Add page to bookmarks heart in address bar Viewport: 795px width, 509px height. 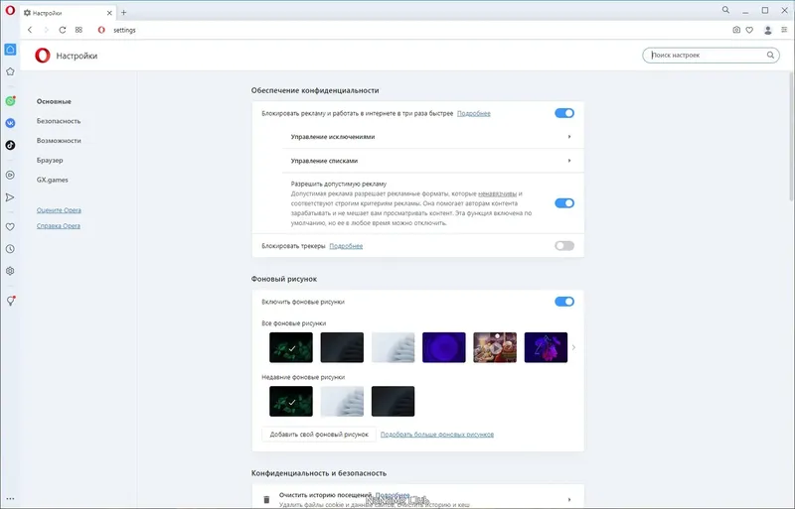click(749, 30)
